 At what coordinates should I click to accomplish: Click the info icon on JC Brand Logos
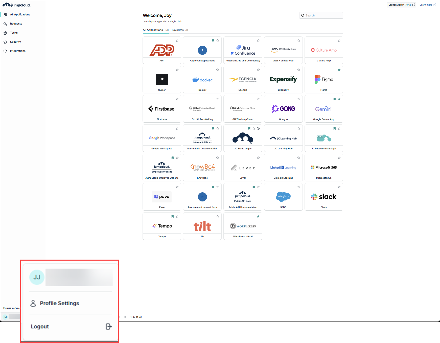258,128
